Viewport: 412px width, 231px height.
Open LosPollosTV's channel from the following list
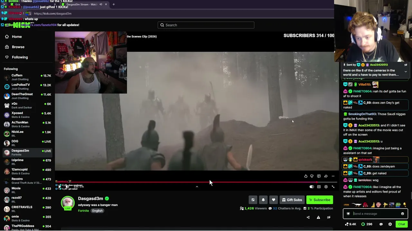[27, 87]
